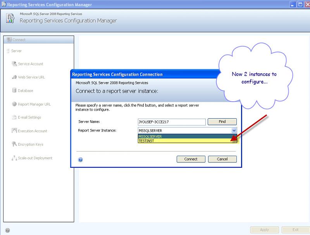Click the Reporting Services Configuration Connection title bar

click(x=145, y=74)
